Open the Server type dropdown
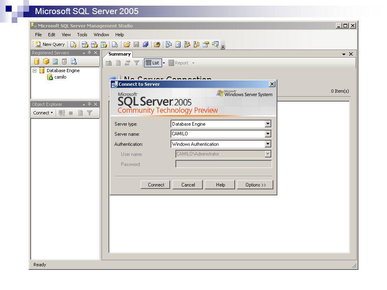The image size is (387, 290). [x=268, y=124]
